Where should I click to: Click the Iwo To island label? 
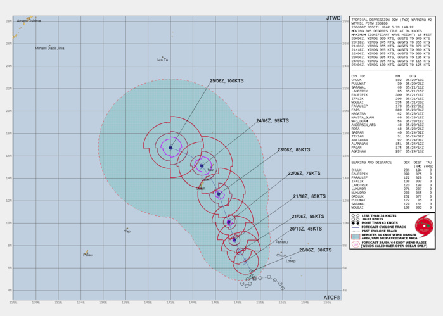coord(163,60)
